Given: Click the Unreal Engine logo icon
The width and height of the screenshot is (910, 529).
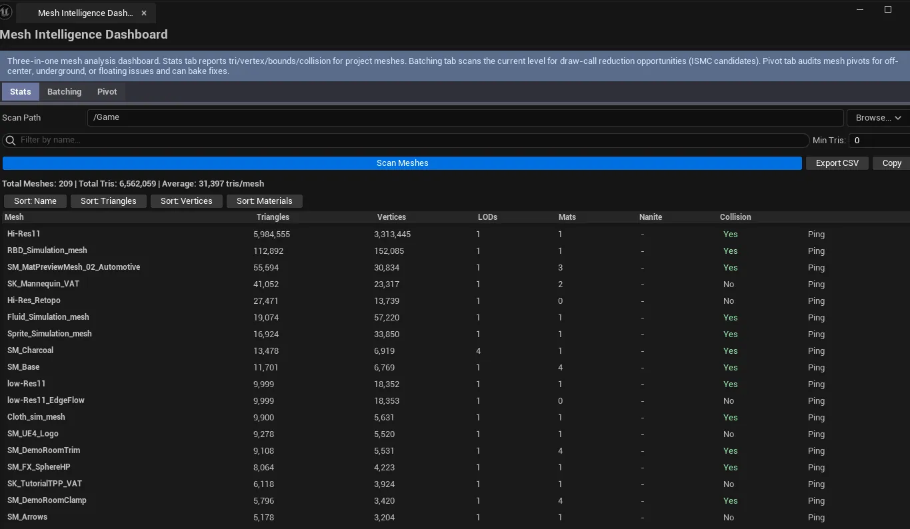Looking at the screenshot, I should 5,12.
